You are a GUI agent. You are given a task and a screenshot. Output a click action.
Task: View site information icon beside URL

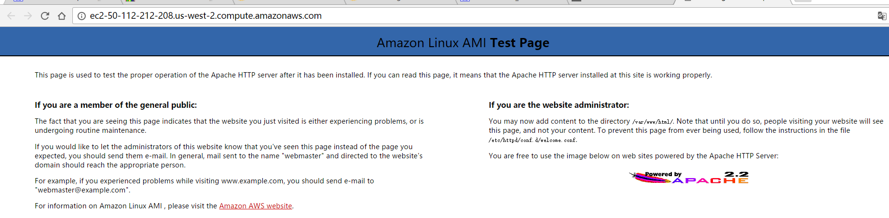point(82,16)
